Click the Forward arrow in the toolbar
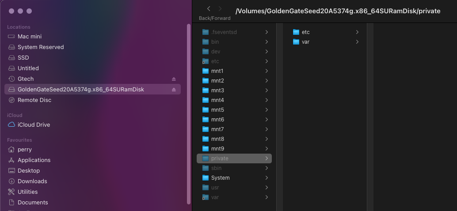Image resolution: width=457 pixels, height=211 pixels. (220, 9)
